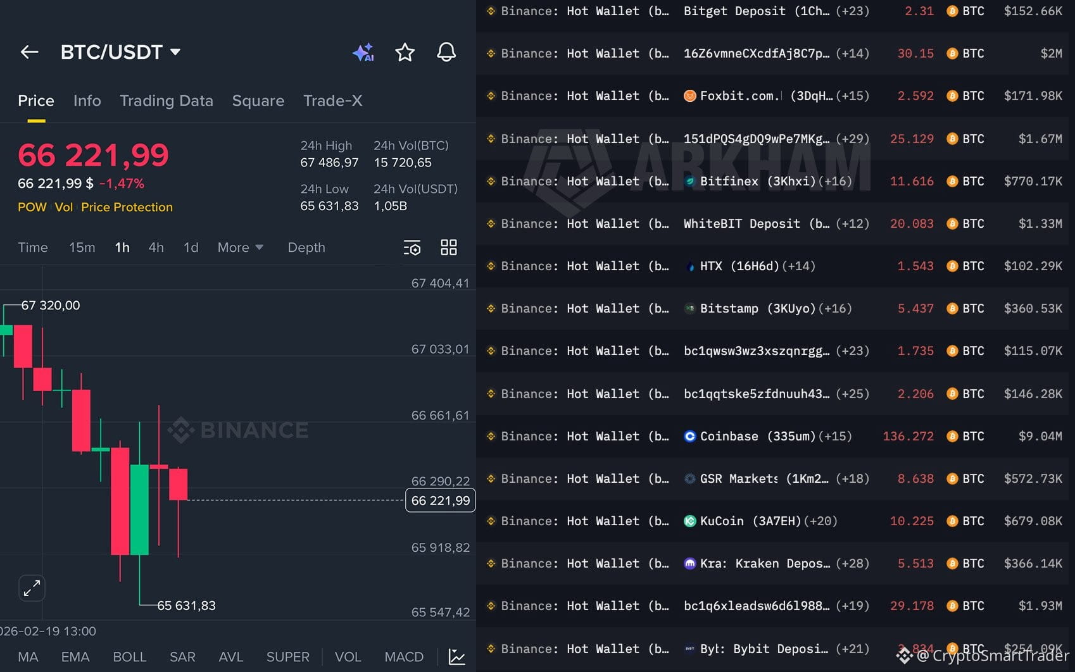Click the Bitfinex entity icon
The image size is (1075, 672).
(690, 181)
